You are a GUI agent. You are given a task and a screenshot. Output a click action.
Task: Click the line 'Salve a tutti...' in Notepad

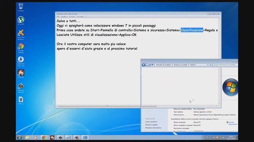68,21
